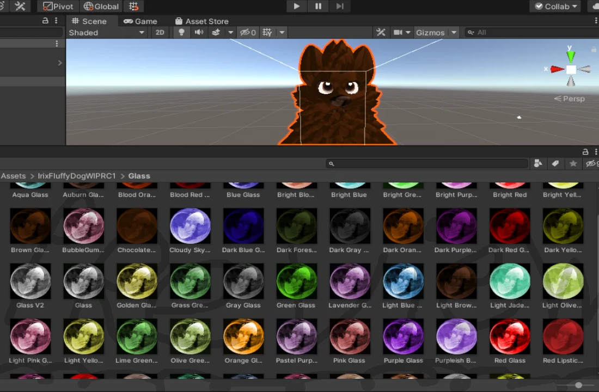Click the green Y axis gizmo cone
599x392 pixels.
click(x=571, y=56)
